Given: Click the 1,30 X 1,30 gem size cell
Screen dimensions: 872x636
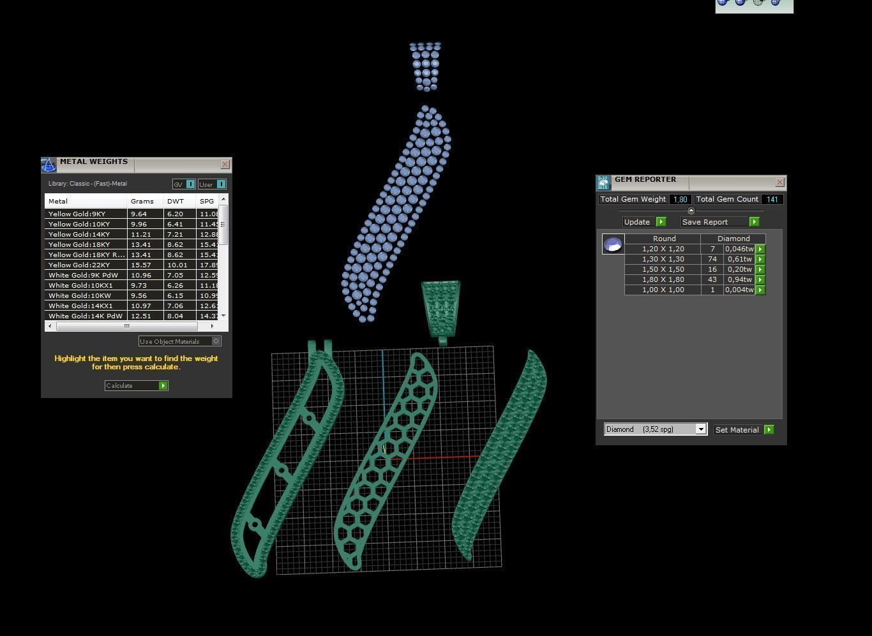Looking at the screenshot, I should pos(663,259).
